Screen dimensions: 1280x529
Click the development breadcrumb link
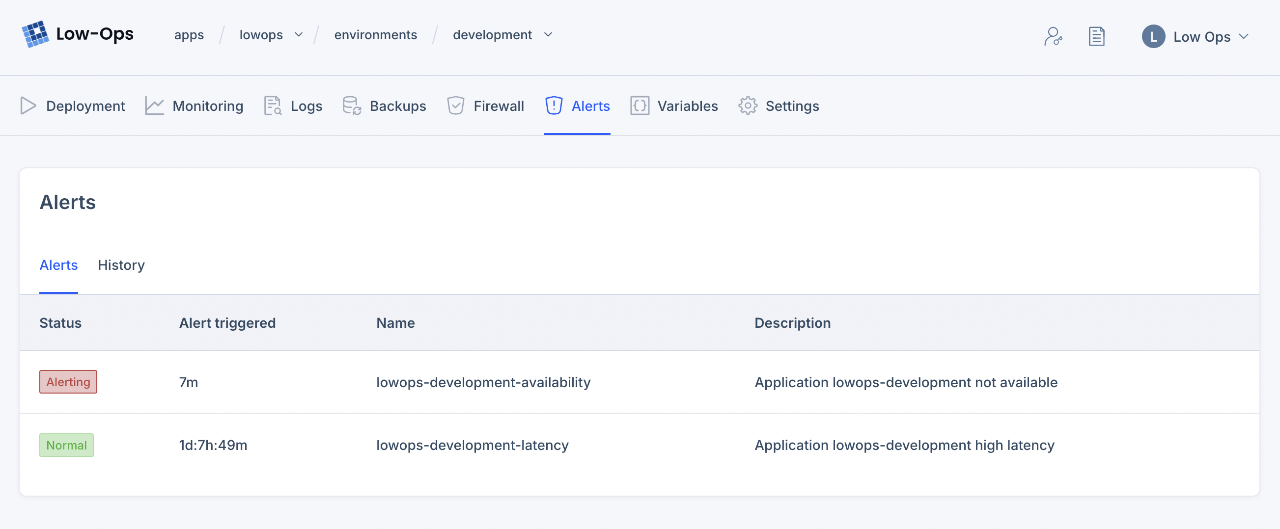coord(493,35)
